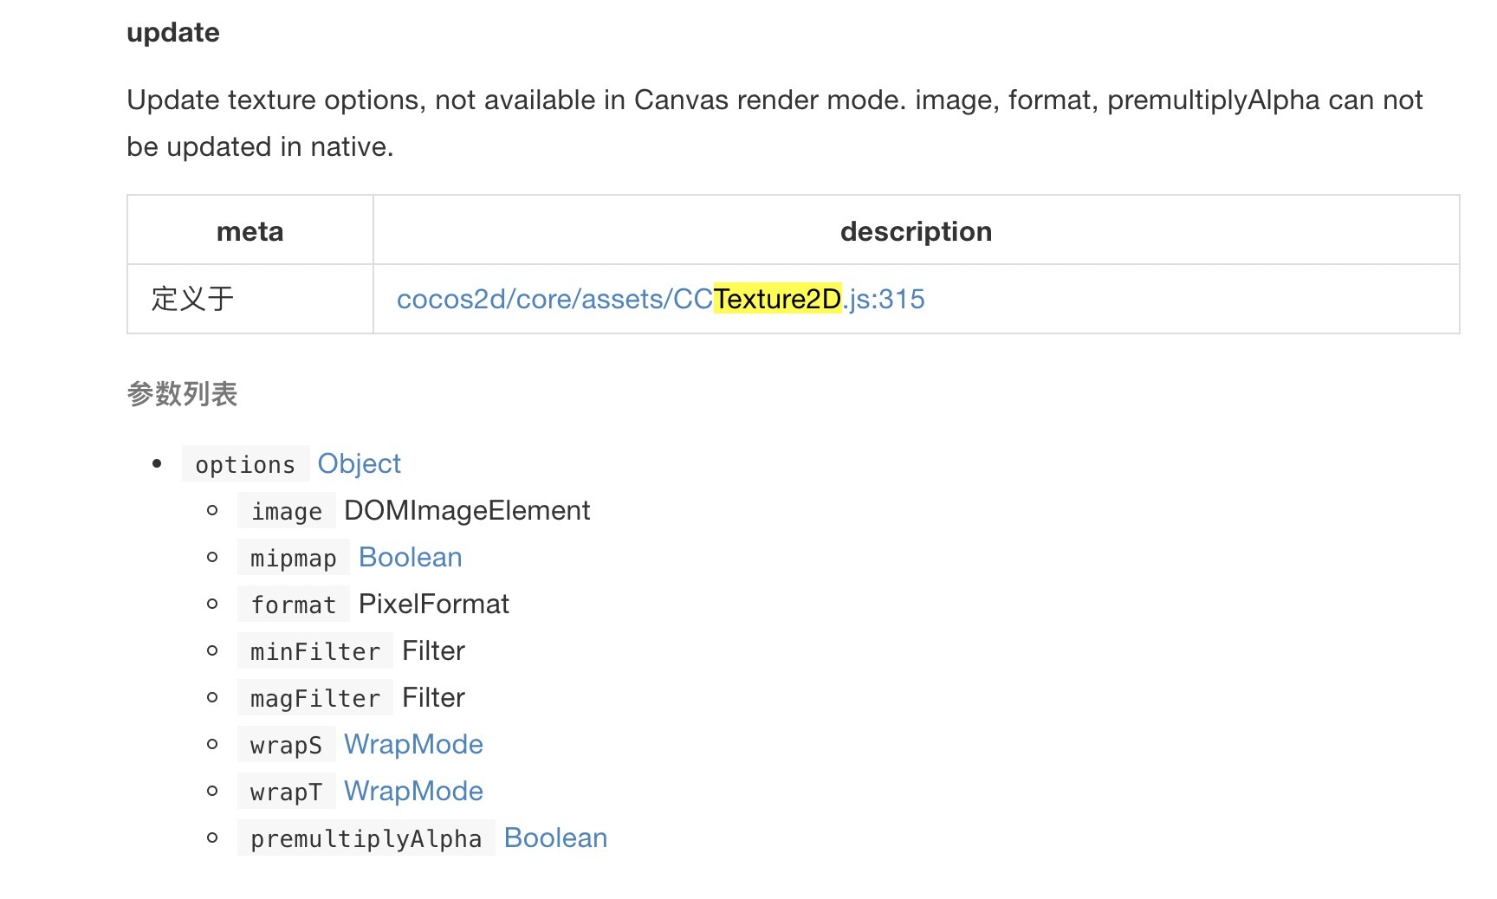Click the highlighted Texture2D search match
Screen dimensions: 1497x899
[x=777, y=299]
